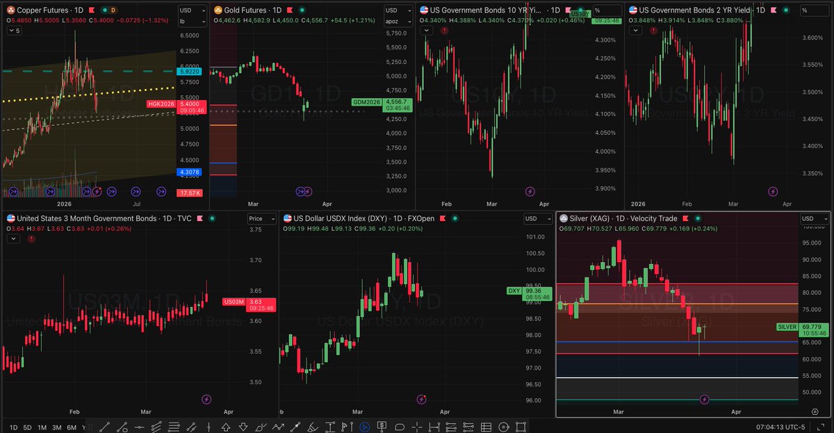
Task: Select the rounded rectangle shape tool
Action: point(400,426)
